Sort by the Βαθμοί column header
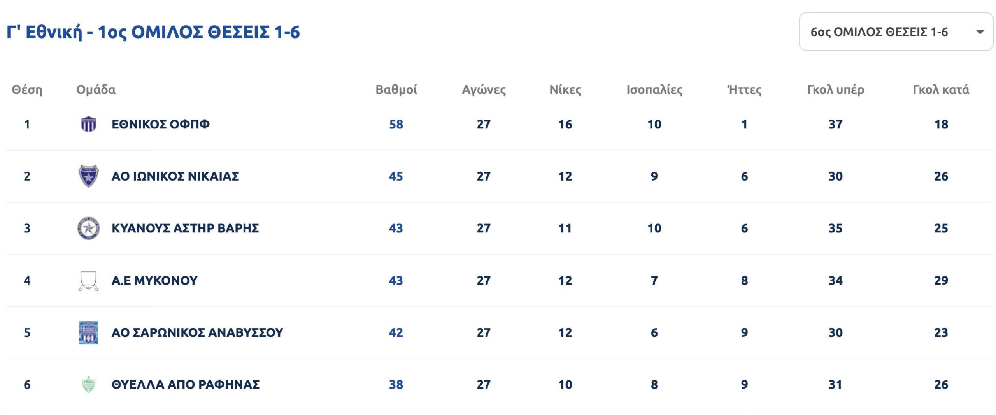The image size is (996, 415). coord(396,90)
